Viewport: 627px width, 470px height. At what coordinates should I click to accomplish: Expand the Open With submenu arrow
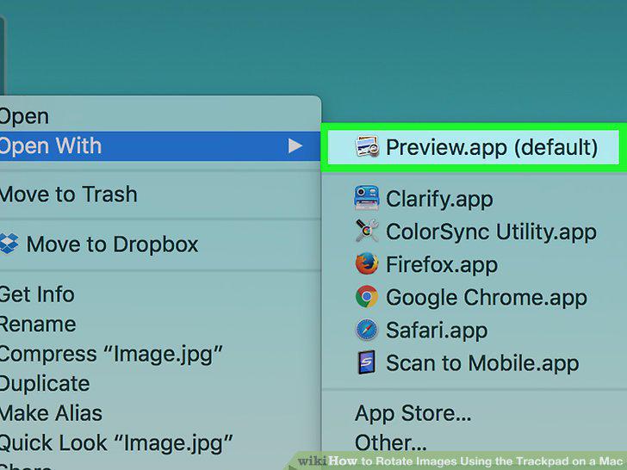(295, 145)
